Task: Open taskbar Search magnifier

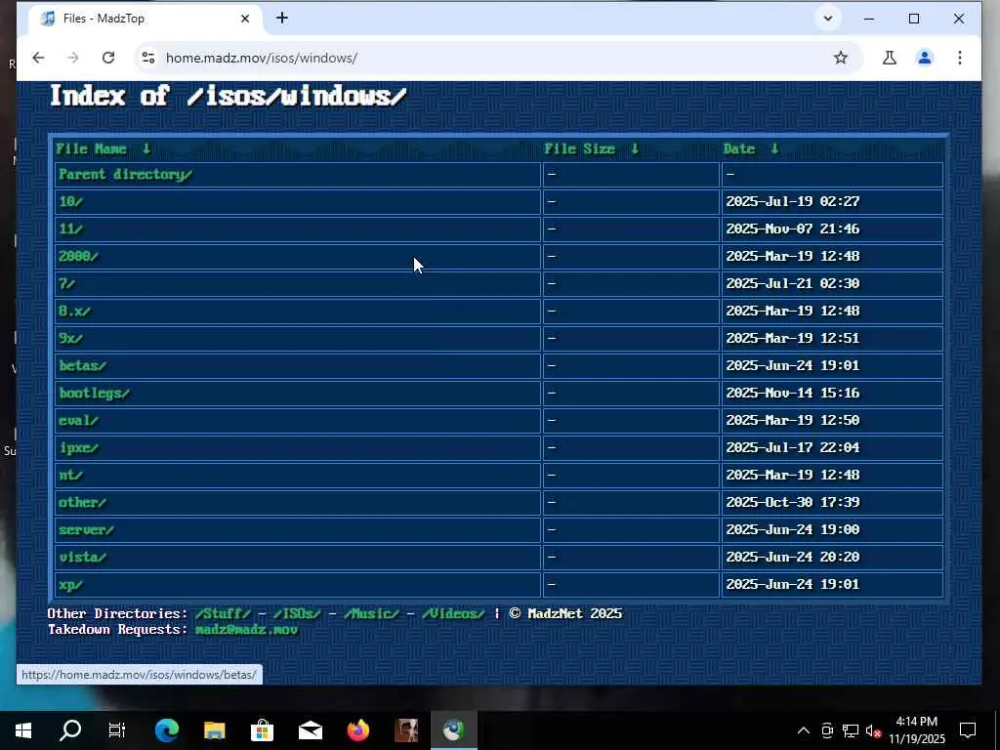Action: click(x=70, y=730)
